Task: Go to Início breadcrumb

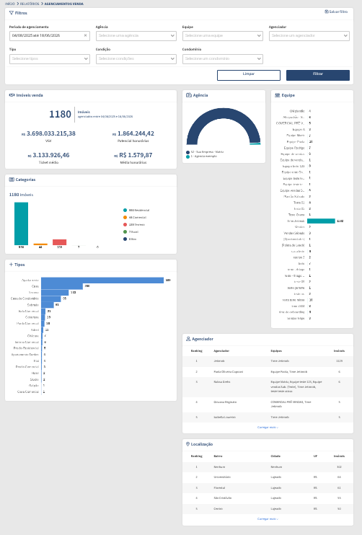Action: 10,4
